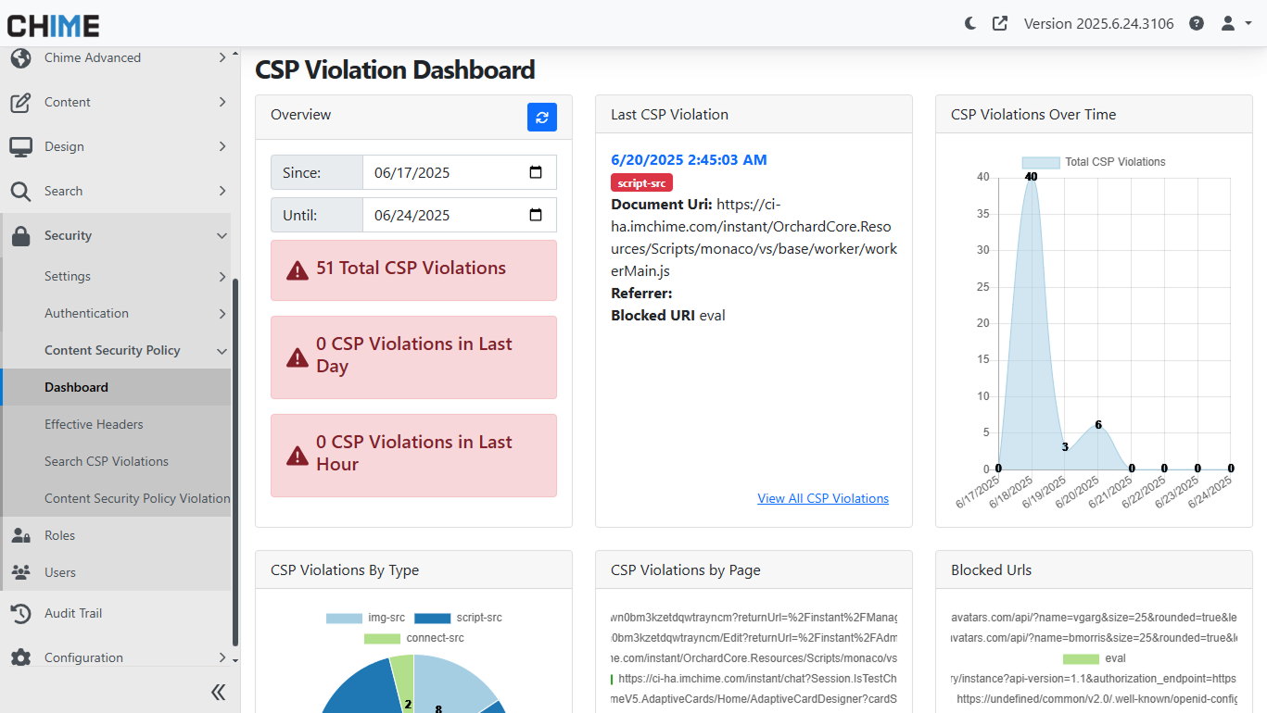The height and width of the screenshot is (713, 1267).
Task: Click the Search magnifier icon
Action: pyautogui.click(x=20, y=191)
